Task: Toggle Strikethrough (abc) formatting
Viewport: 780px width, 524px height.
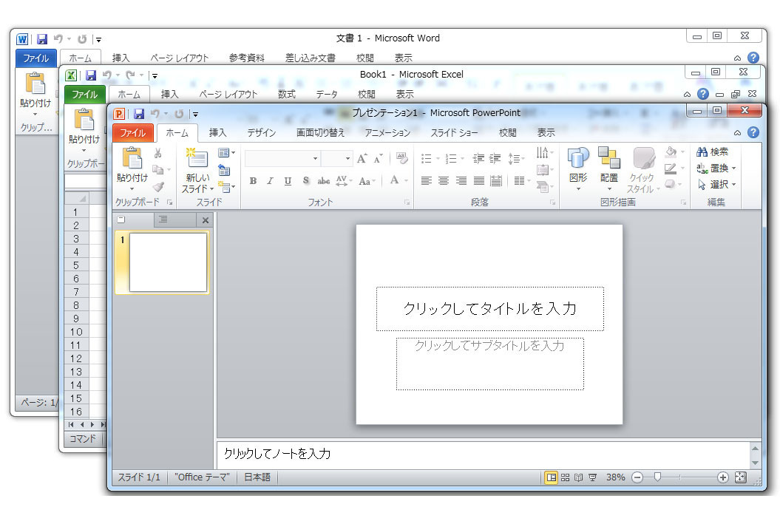Action: [x=323, y=181]
